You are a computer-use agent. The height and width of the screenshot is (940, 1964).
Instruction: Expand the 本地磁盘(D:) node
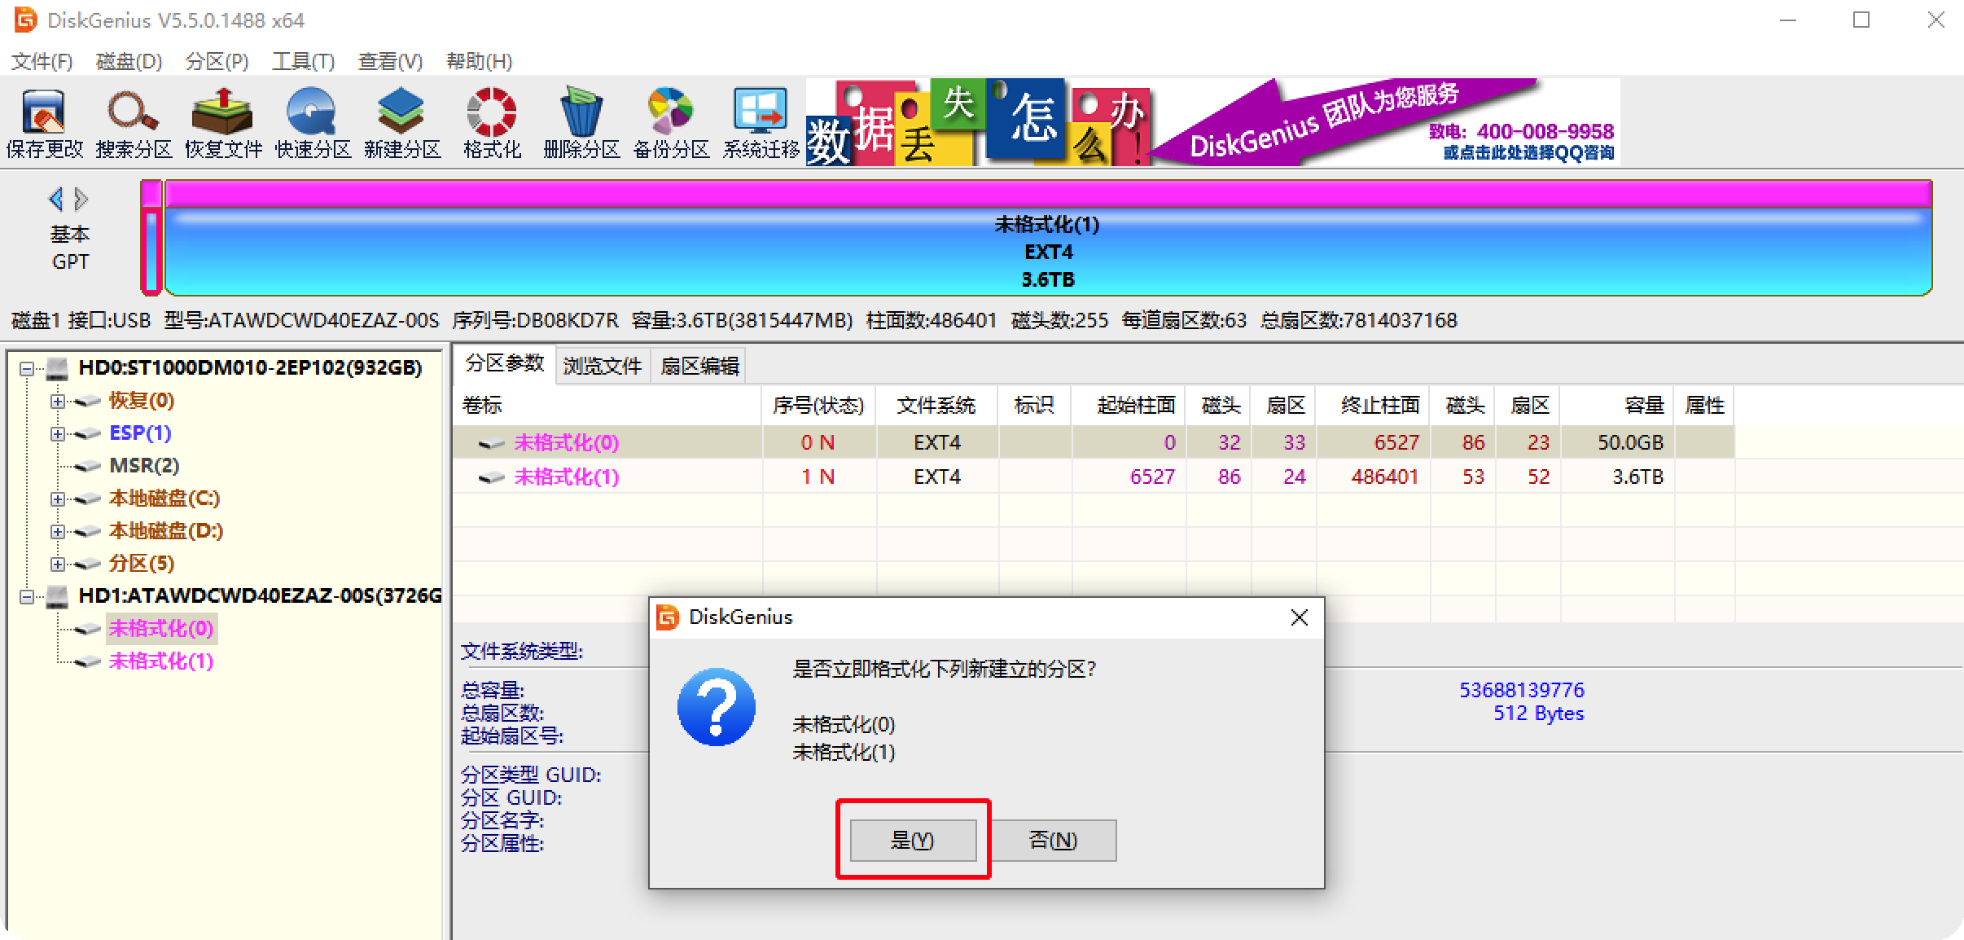click(57, 531)
